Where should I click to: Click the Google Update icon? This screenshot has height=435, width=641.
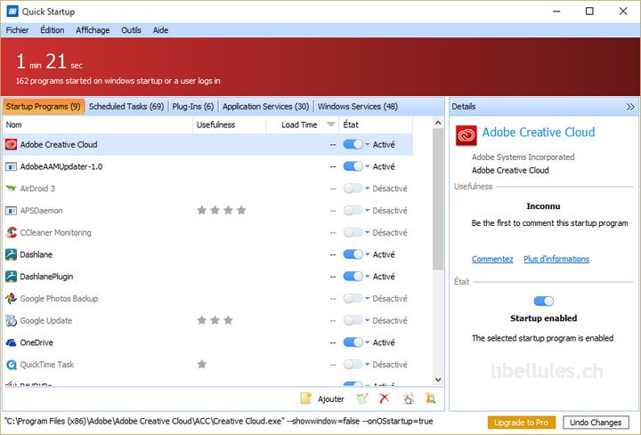coord(11,320)
